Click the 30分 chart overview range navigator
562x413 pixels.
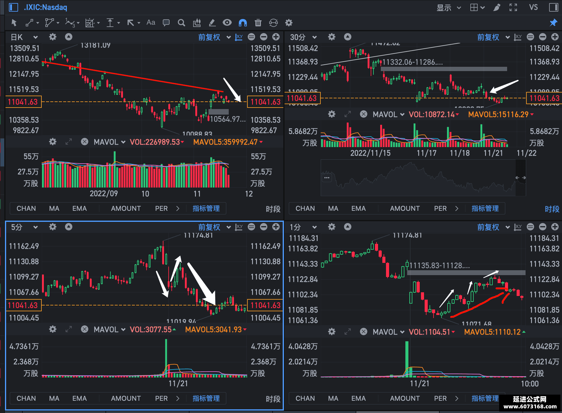coord(423,177)
